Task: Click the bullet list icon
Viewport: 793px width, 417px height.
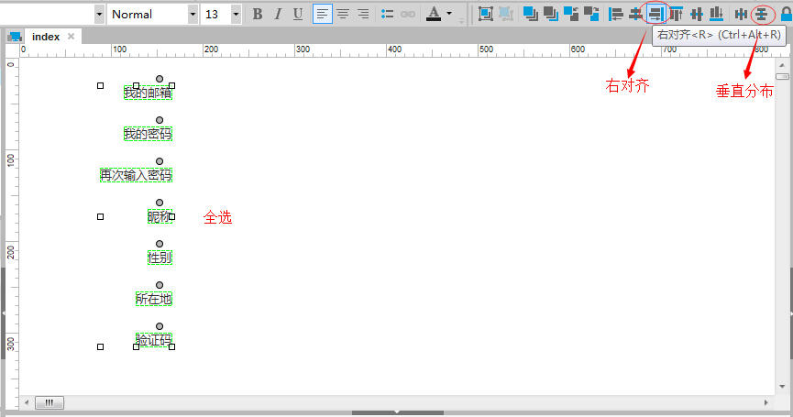Action: [x=387, y=14]
